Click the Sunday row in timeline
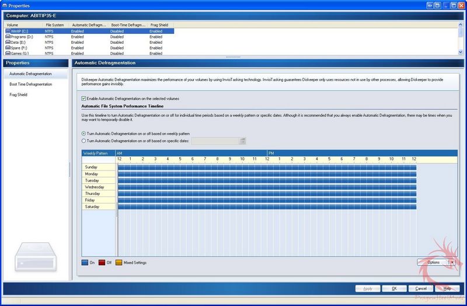This screenshot has width=467, height=306. [267, 167]
